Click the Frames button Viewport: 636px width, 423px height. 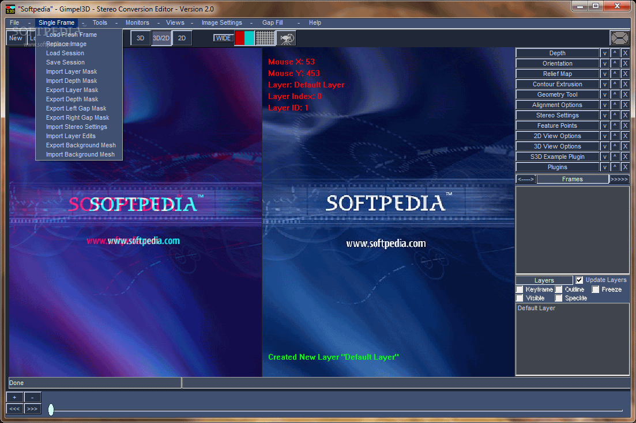tap(573, 180)
